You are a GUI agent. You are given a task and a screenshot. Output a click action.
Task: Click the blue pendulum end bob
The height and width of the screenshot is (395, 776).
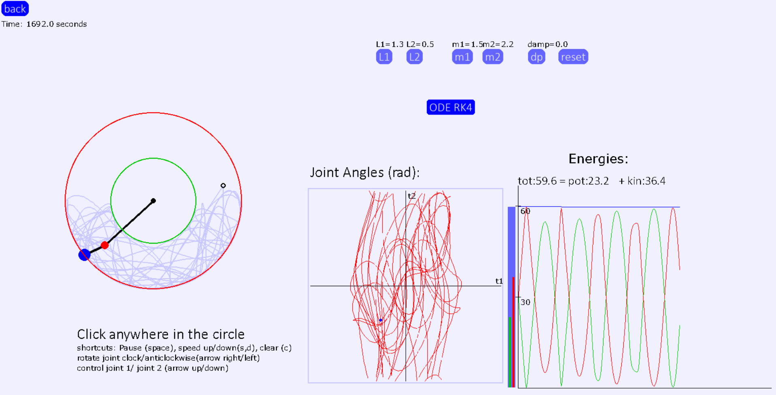(x=84, y=255)
